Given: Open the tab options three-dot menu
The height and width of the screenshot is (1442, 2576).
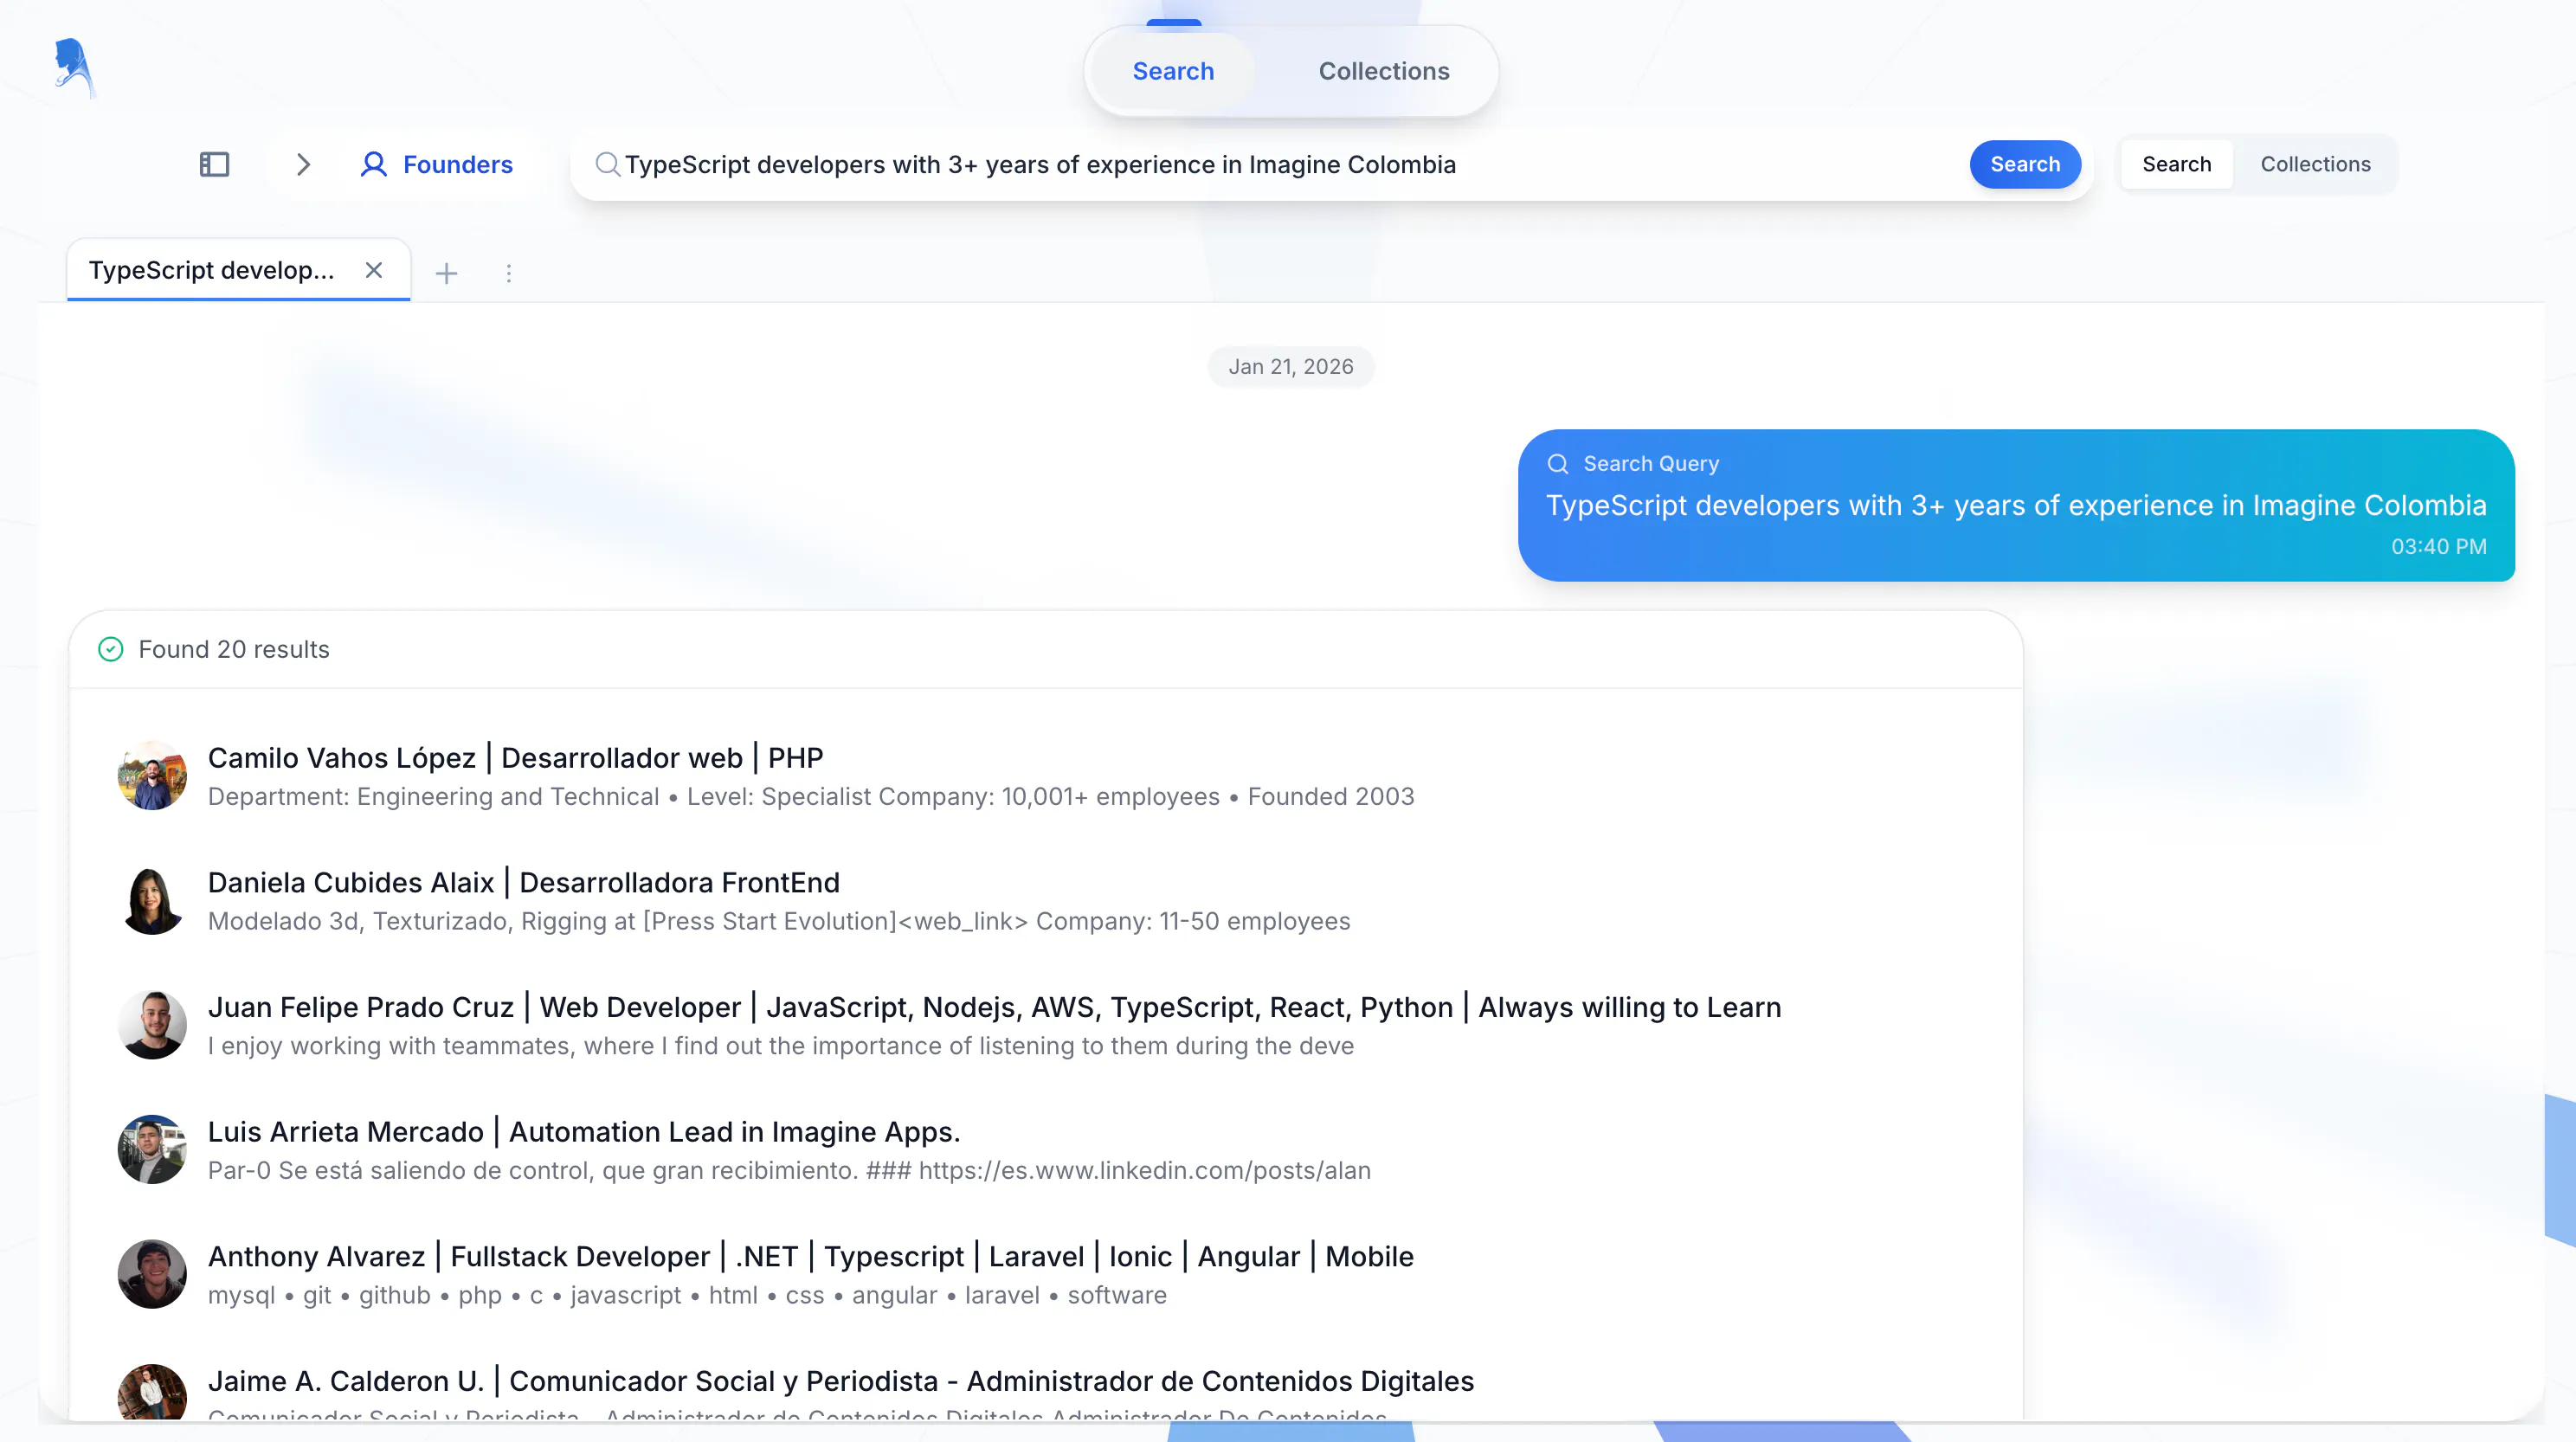Looking at the screenshot, I should click(x=508, y=273).
